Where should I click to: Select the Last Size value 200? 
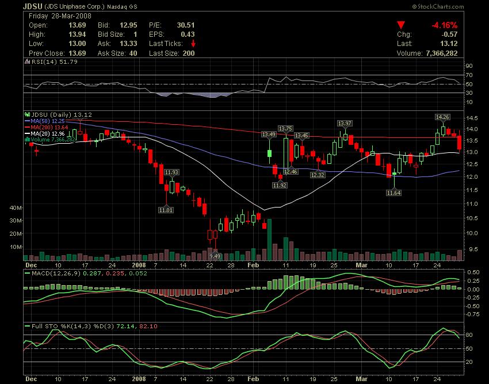coord(189,53)
